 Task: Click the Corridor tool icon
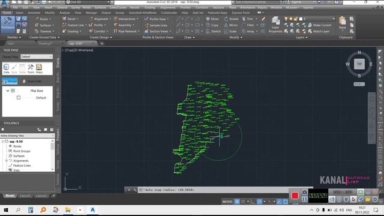(x=91, y=31)
